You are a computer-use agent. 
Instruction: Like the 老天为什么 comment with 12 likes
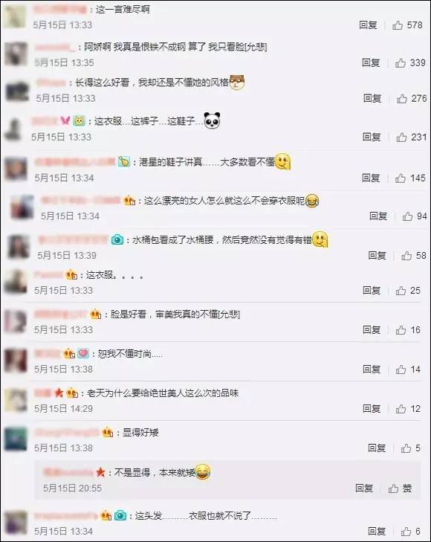point(408,409)
